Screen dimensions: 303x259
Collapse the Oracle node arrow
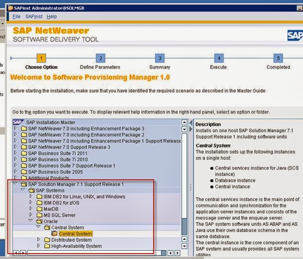point(31,221)
